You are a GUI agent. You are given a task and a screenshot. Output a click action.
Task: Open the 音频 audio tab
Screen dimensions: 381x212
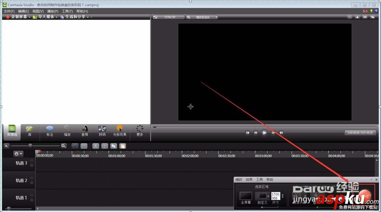85,131
